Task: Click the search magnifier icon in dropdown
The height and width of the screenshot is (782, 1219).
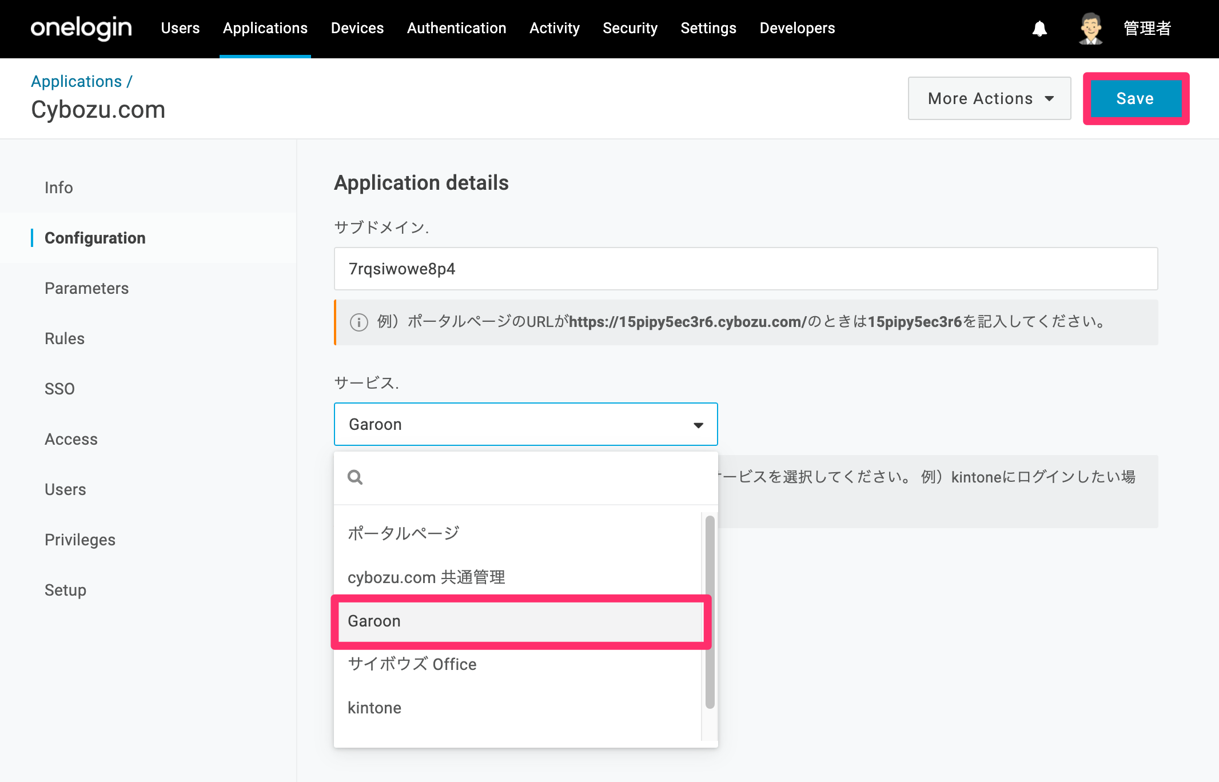Action: click(355, 477)
